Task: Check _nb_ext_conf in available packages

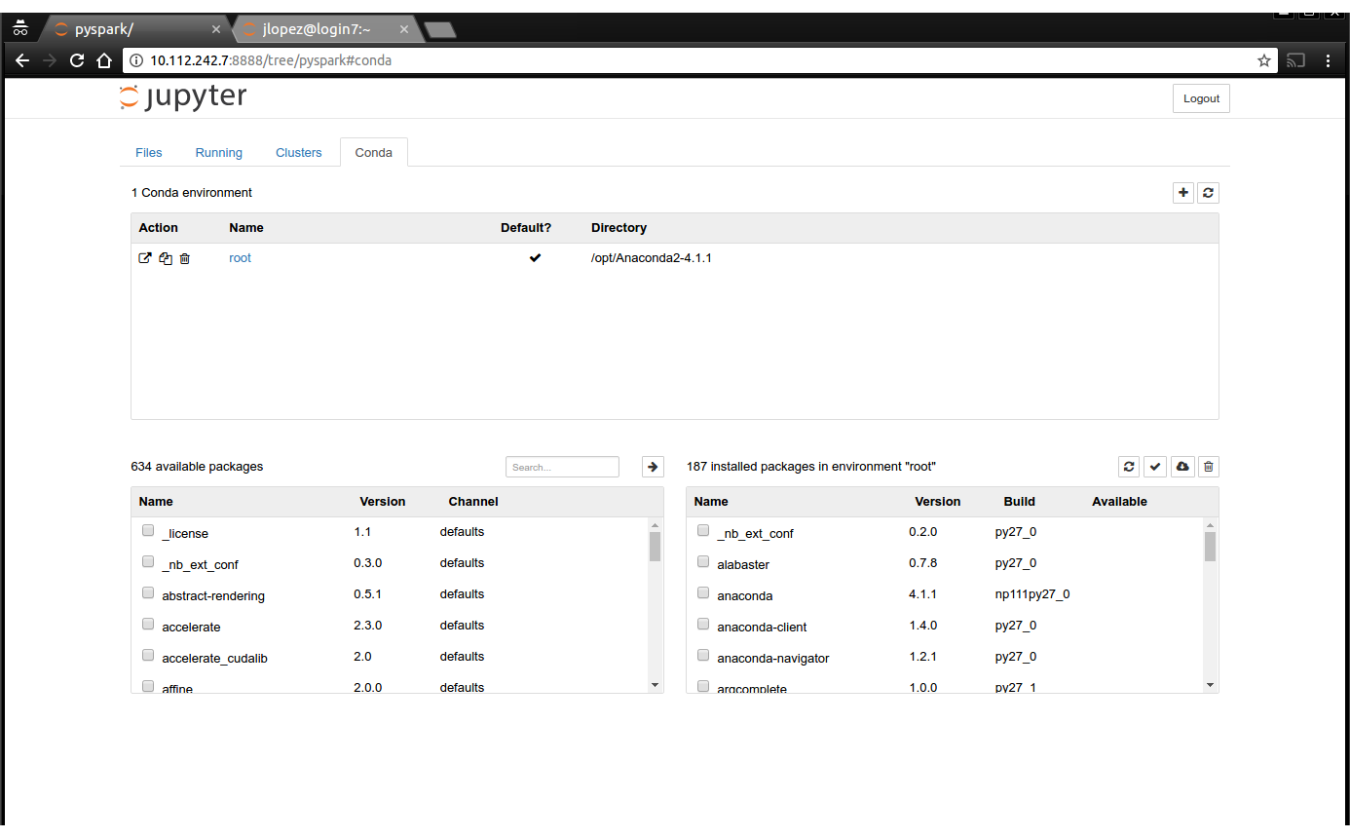Action: pos(148,562)
